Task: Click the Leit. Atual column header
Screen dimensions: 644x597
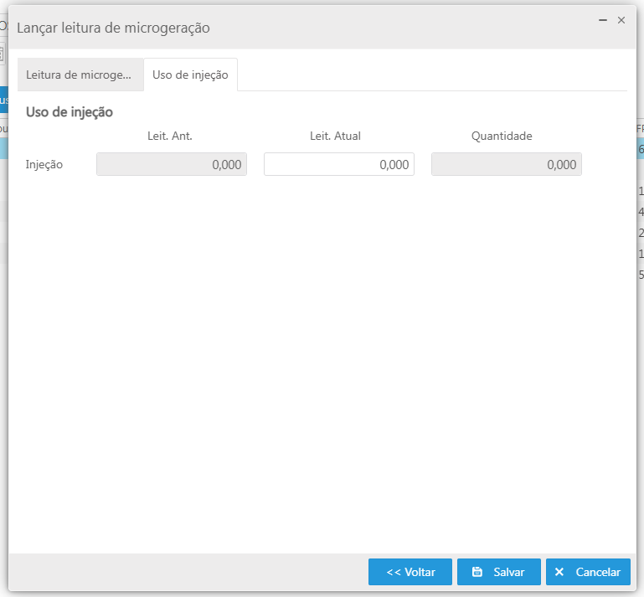Action: coord(335,136)
